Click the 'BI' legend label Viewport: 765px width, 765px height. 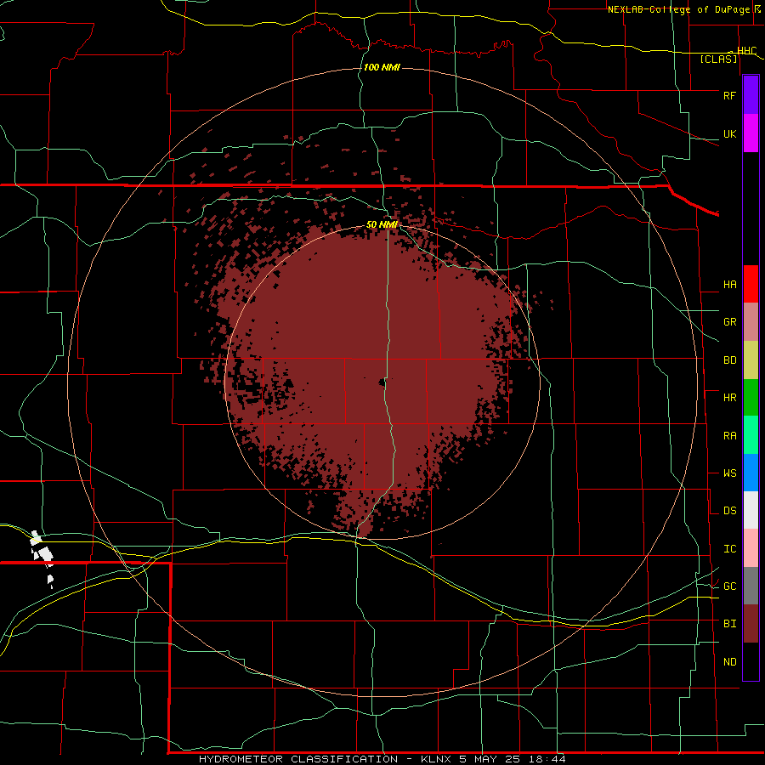730,624
